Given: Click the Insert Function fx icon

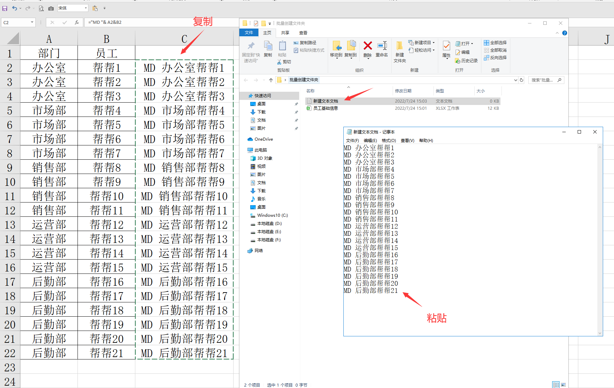Looking at the screenshot, I should coord(77,22).
